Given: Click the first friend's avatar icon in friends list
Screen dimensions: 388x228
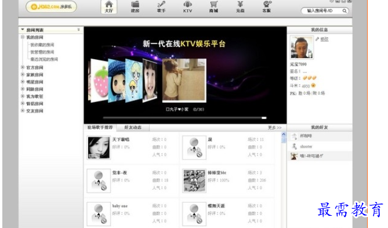Looking at the screenshot, I should (294, 136).
